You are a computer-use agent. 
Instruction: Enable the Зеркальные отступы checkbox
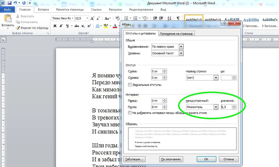tap(130, 85)
